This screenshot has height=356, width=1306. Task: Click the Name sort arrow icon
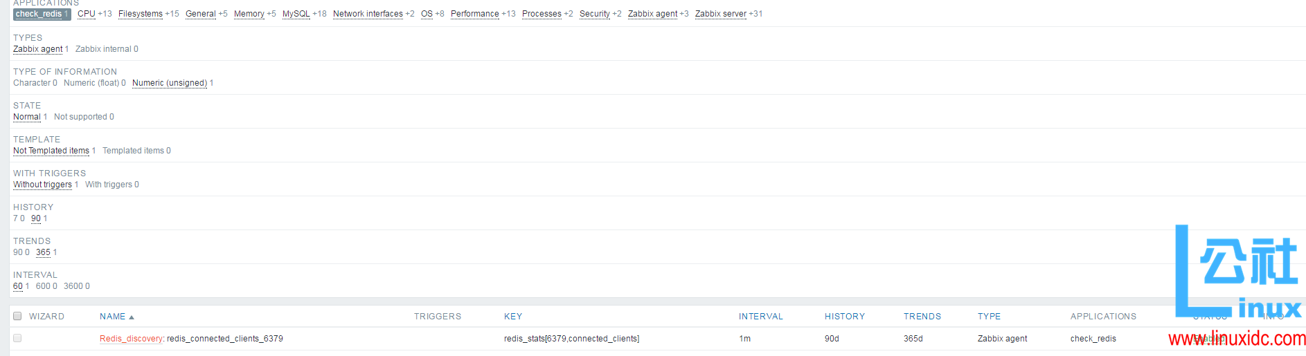132,317
